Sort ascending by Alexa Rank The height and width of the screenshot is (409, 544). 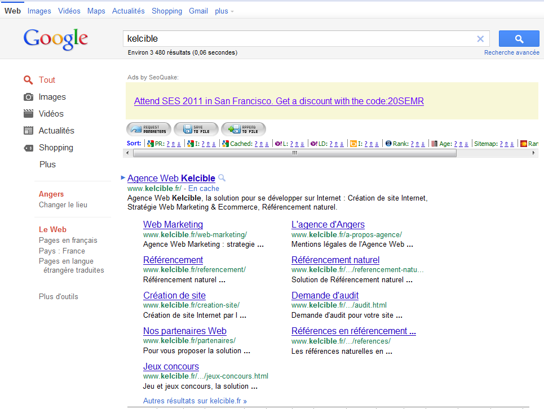click(x=417, y=144)
